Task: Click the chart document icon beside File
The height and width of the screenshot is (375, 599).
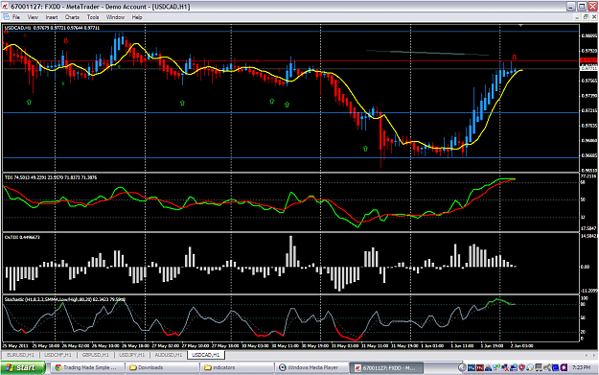Action: pyautogui.click(x=6, y=17)
